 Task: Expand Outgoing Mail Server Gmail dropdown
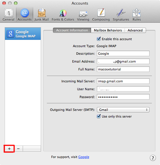click(123, 110)
